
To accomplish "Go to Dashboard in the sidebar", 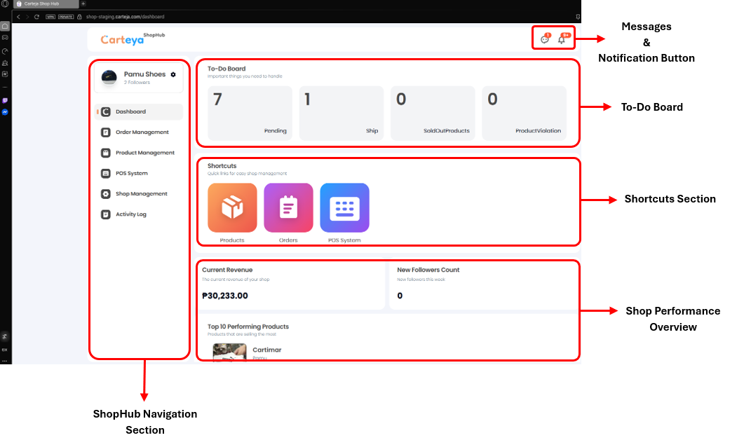I will point(130,112).
